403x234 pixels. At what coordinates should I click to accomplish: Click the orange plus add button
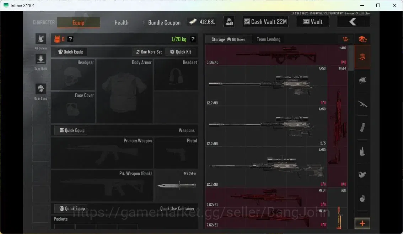point(362,223)
